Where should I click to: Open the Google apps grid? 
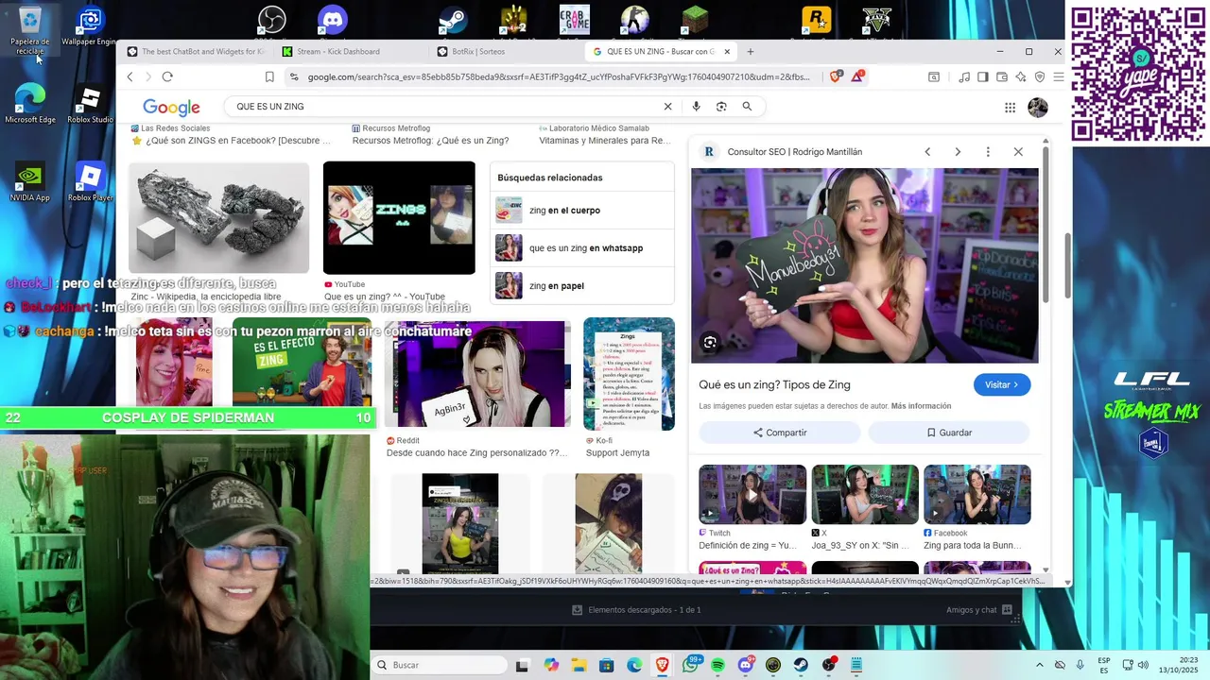(1010, 108)
